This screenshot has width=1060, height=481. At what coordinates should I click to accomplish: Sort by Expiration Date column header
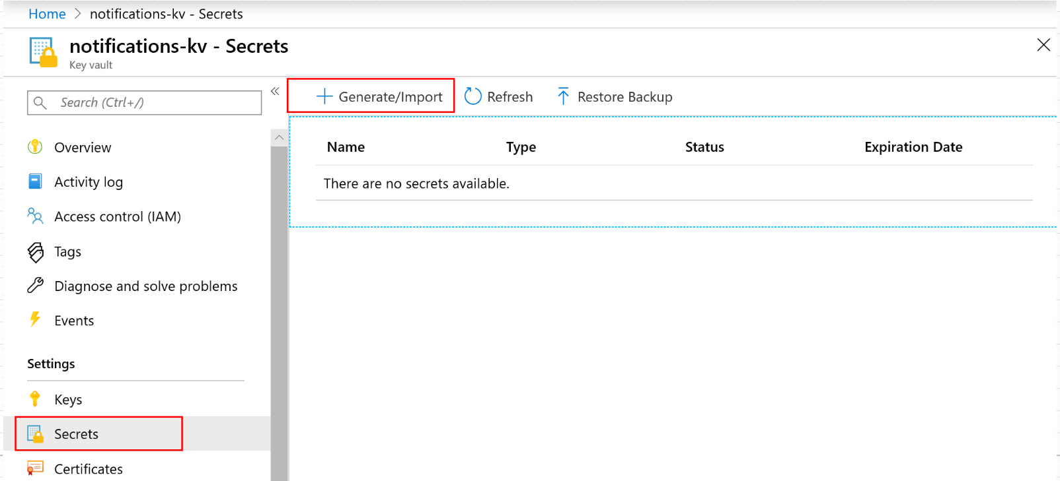[x=913, y=147]
